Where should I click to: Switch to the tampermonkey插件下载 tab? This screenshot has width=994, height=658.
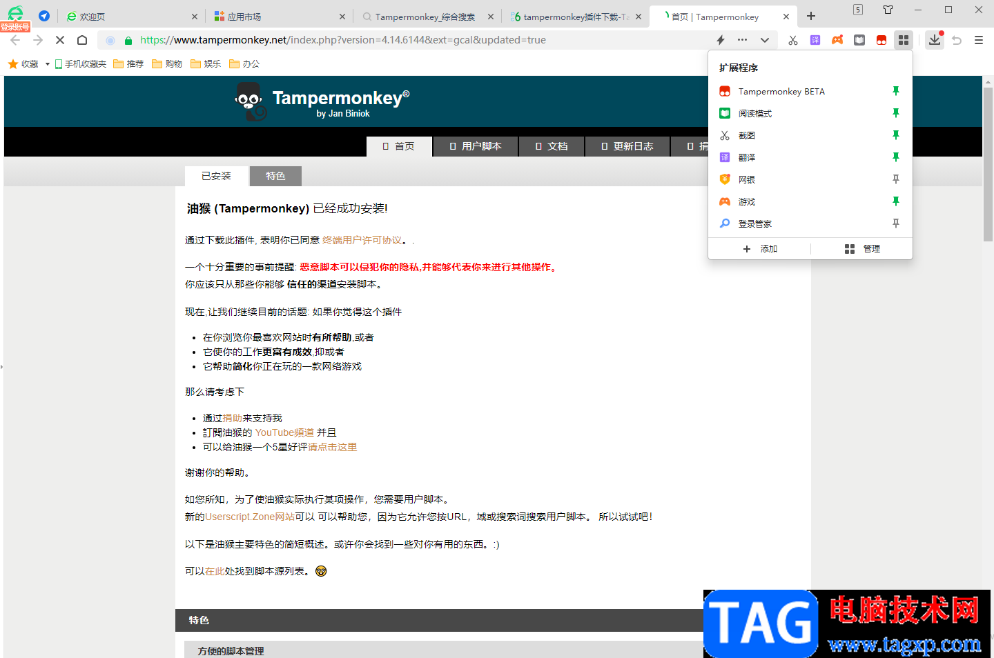tap(576, 17)
